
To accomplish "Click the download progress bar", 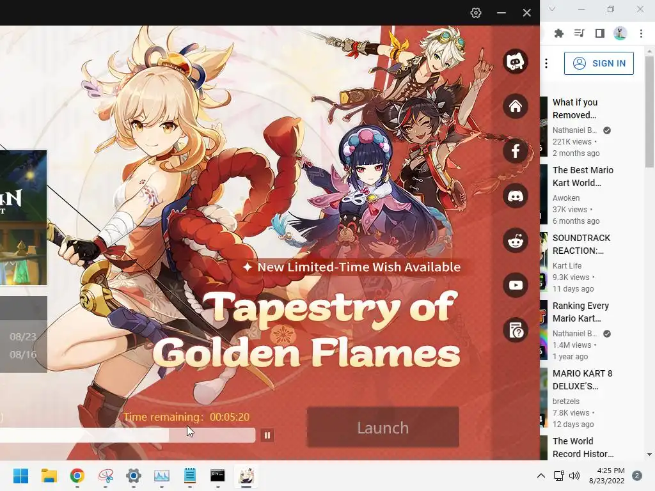I will [x=127, y=435].
